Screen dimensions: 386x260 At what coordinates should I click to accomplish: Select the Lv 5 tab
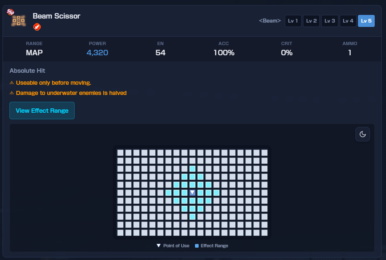tap(366, 21)
